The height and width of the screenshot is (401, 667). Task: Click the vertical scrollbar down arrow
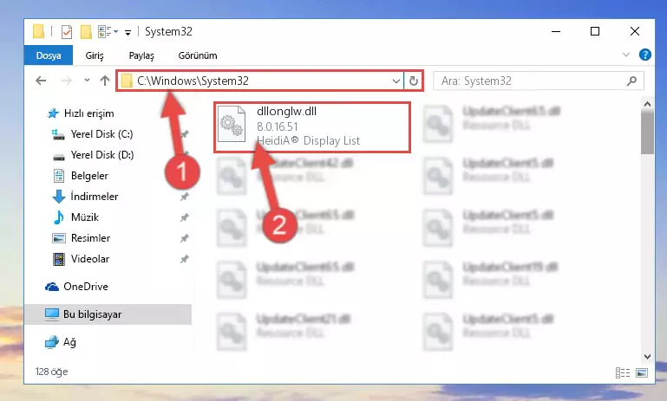647,357
